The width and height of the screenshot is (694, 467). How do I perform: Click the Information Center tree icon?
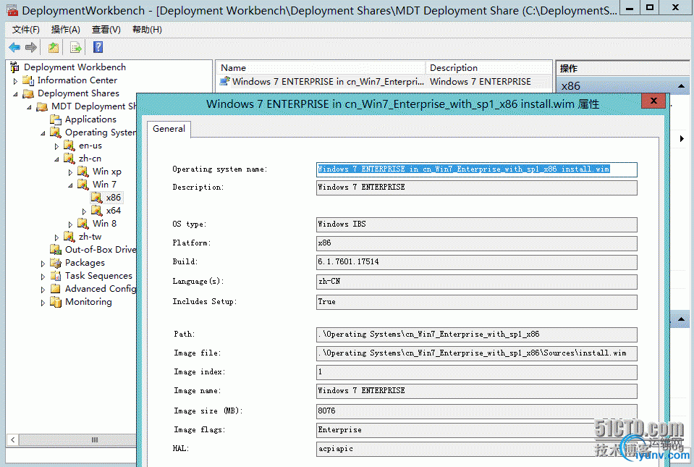(x=28, y=80)
